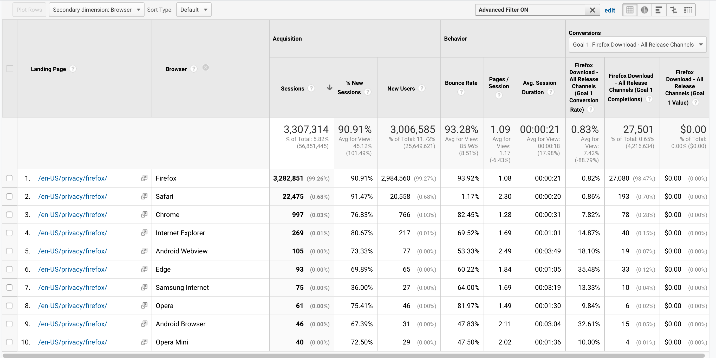Open the Landing Page help tooltip icon

73,69
